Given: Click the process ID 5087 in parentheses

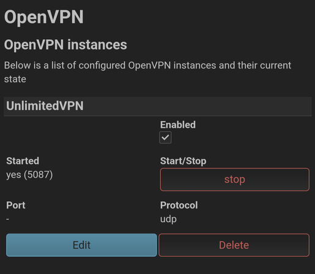Looking at the screenshot, I should [39, 175].
